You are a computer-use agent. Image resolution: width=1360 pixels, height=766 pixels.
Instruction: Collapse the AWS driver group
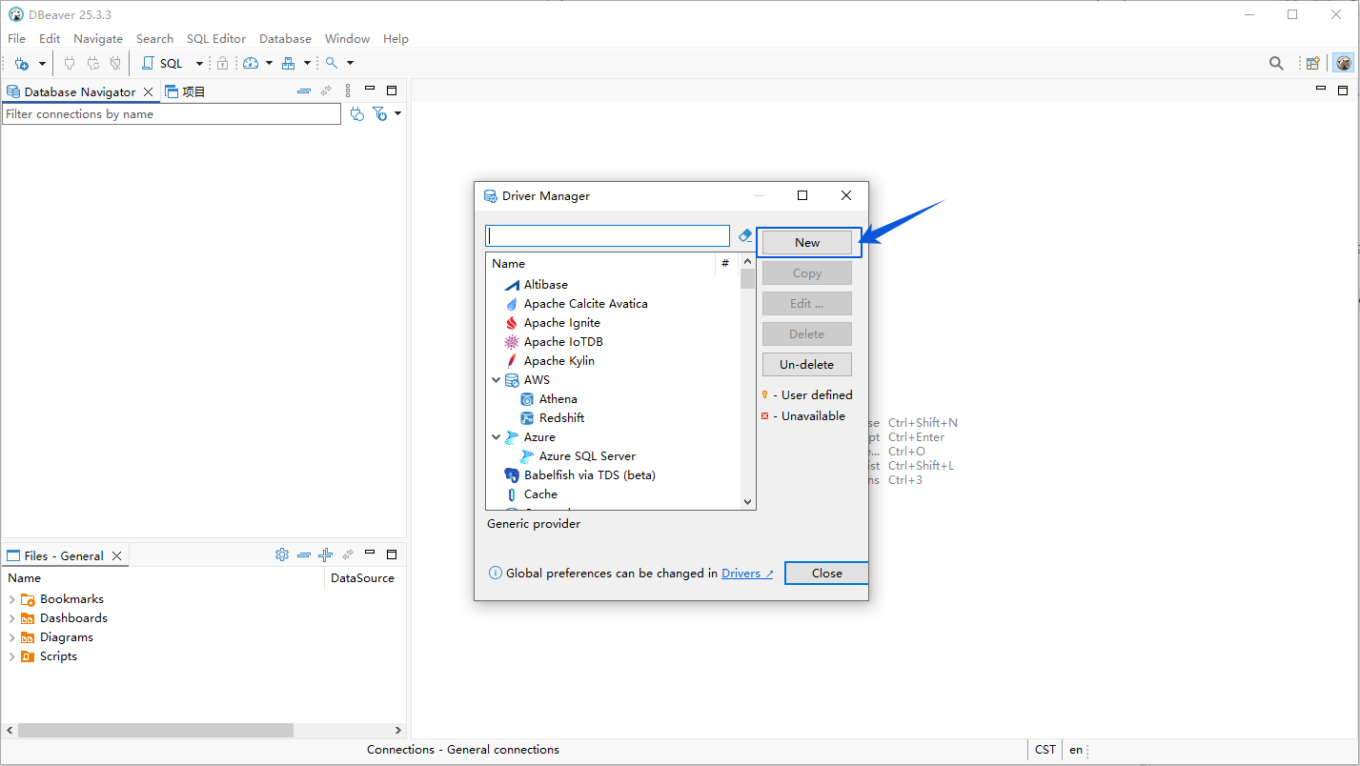[x=497, y=380]
